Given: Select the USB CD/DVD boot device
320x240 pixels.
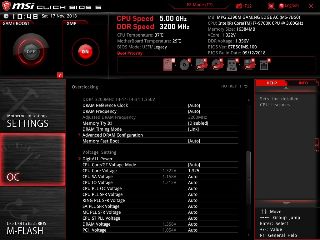Looking at the screenshot, I should [x=217, y=65].
